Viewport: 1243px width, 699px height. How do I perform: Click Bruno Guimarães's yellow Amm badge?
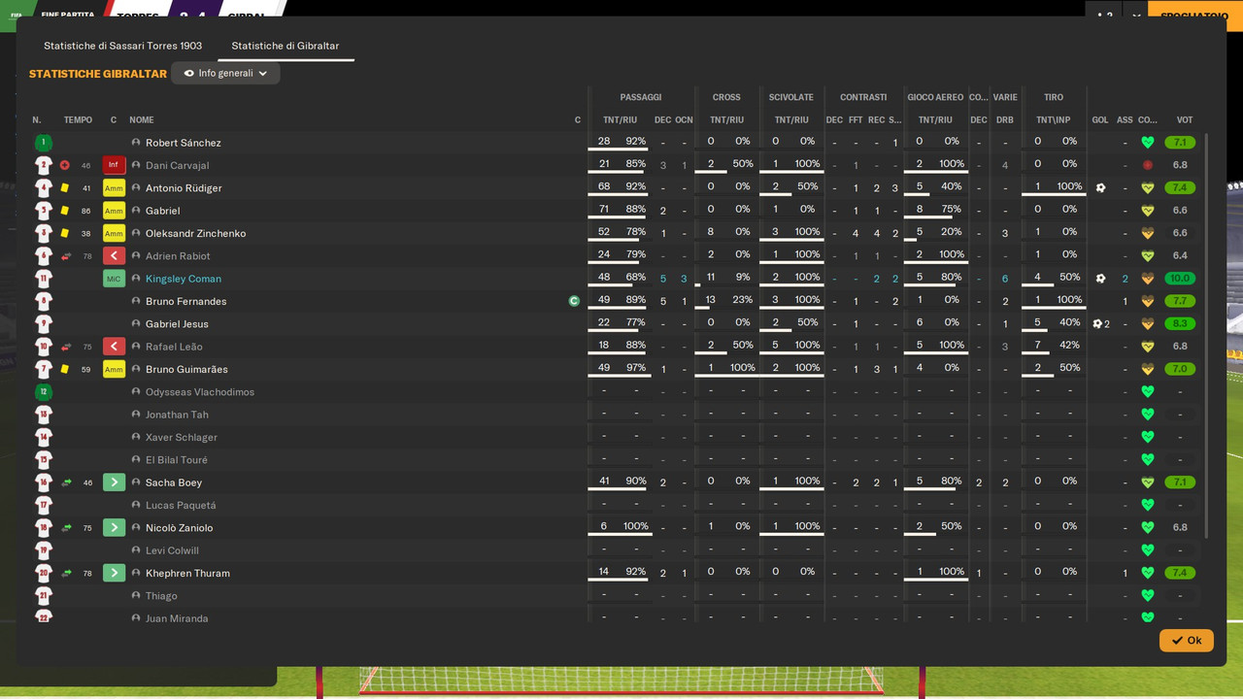(x=114, y=369)
